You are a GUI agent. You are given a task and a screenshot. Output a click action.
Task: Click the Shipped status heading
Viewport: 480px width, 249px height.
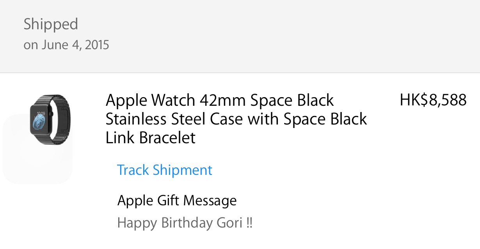click(x=51, y=24)
